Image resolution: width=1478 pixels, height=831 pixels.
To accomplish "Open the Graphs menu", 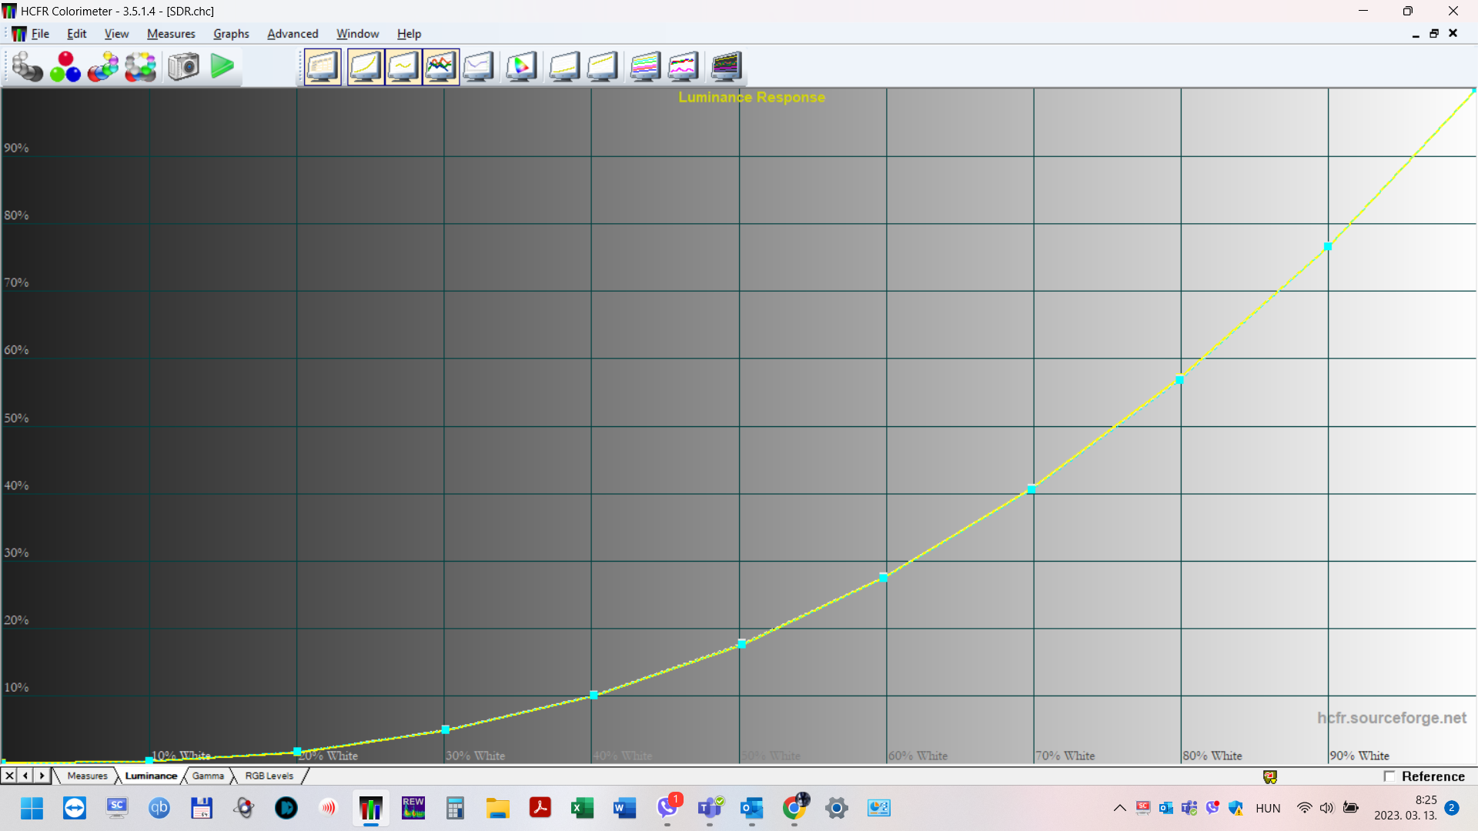I will pos(231,34).
